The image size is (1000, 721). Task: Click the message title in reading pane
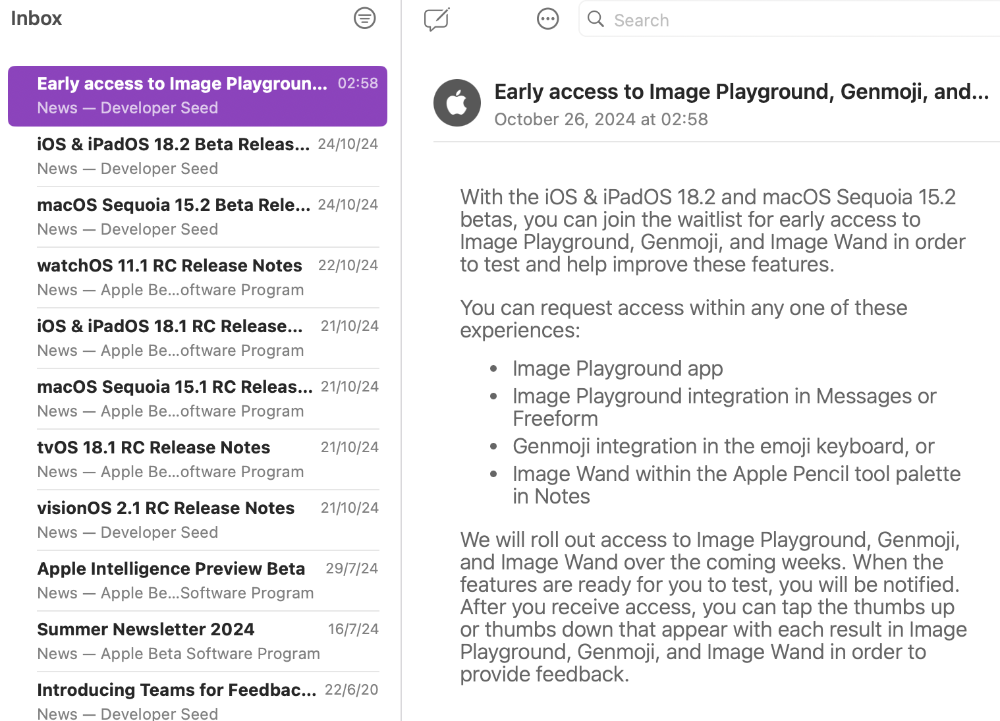742,92
